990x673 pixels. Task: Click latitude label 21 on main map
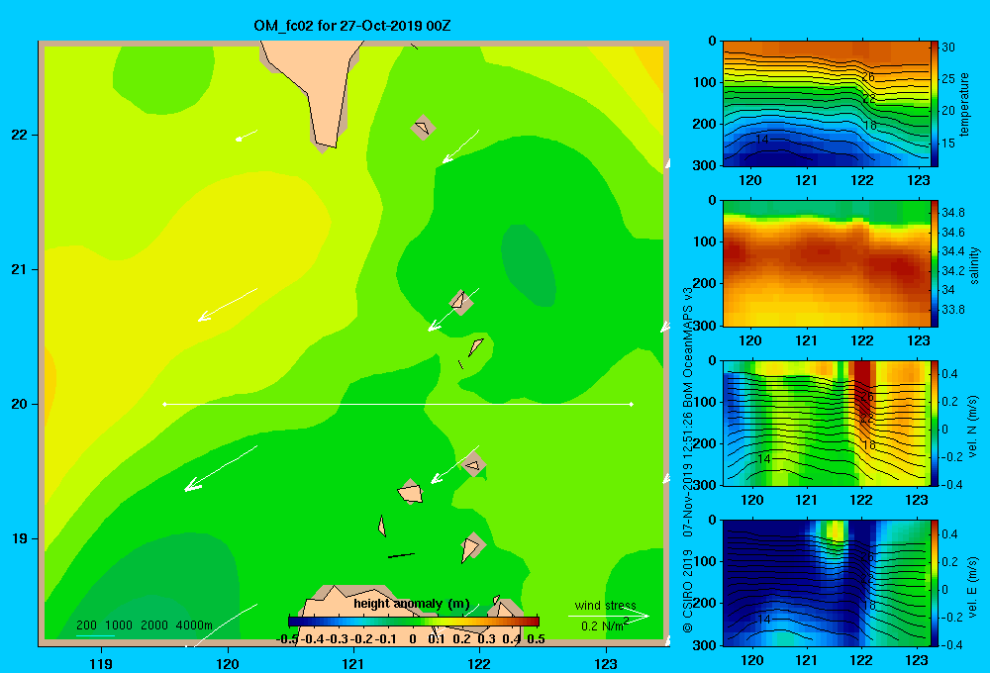pyautogui.click(x=20, y=269)
